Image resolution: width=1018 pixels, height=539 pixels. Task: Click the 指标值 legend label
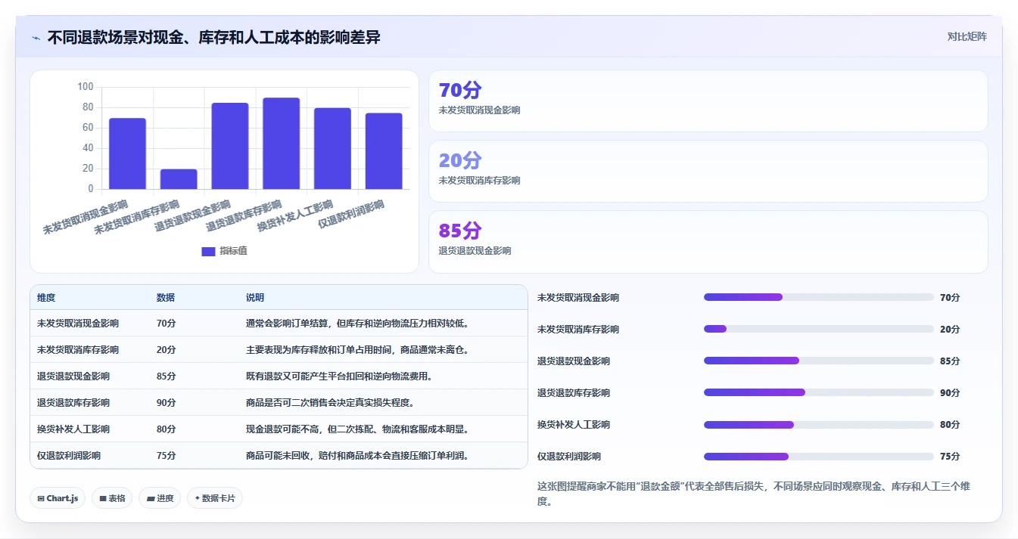coord(233,251)
